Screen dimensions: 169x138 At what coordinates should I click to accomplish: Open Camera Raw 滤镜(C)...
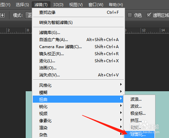pyautogui.click(x=79, y=47)
